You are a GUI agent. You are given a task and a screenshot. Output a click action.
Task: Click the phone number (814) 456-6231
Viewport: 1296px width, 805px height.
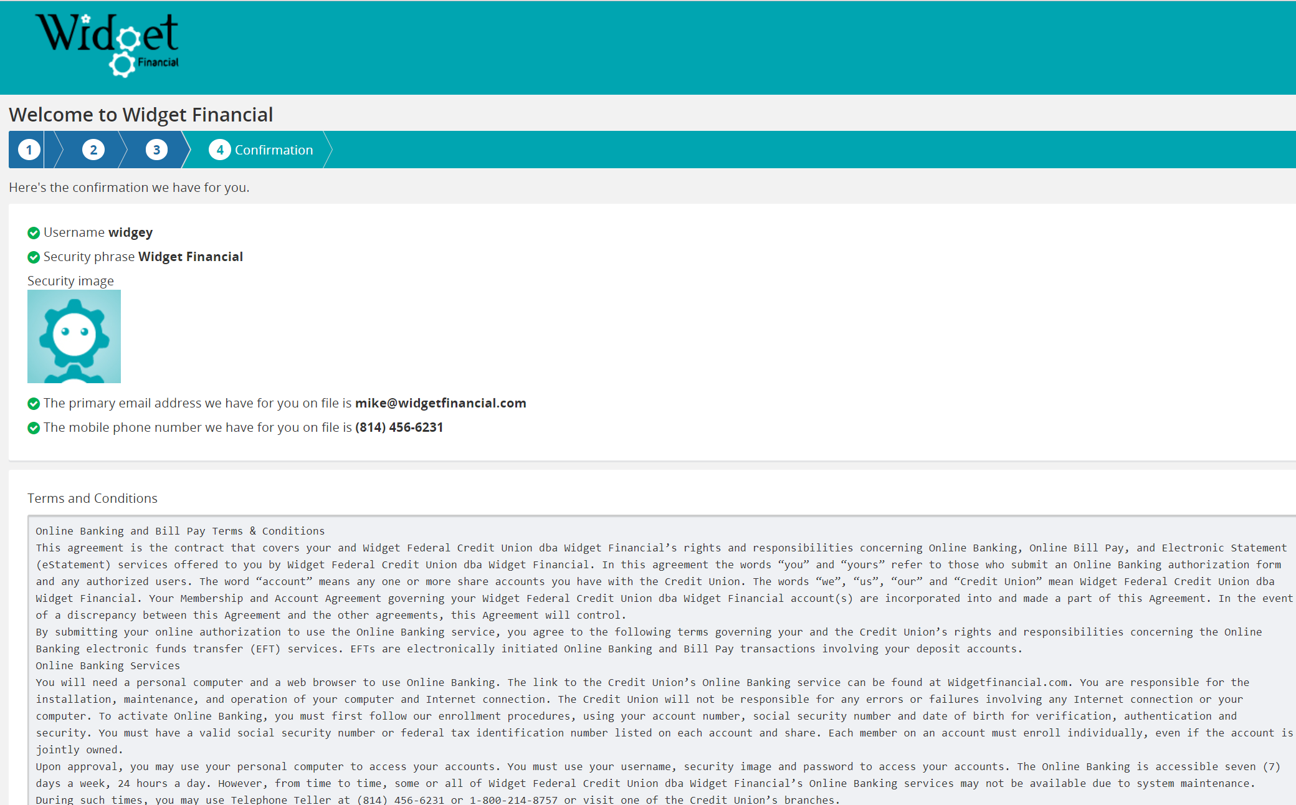(x=399, y=427)
